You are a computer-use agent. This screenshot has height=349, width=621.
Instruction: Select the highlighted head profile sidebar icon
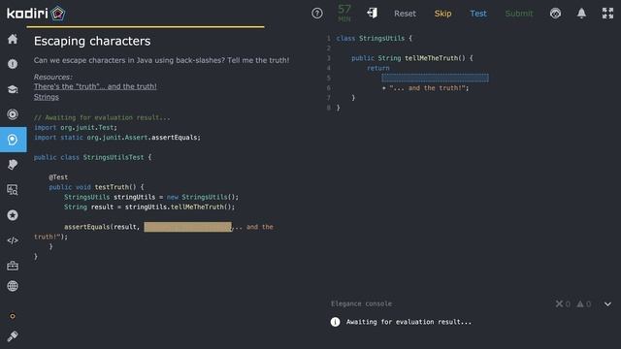pyautogui.click(x=13, y=140)
